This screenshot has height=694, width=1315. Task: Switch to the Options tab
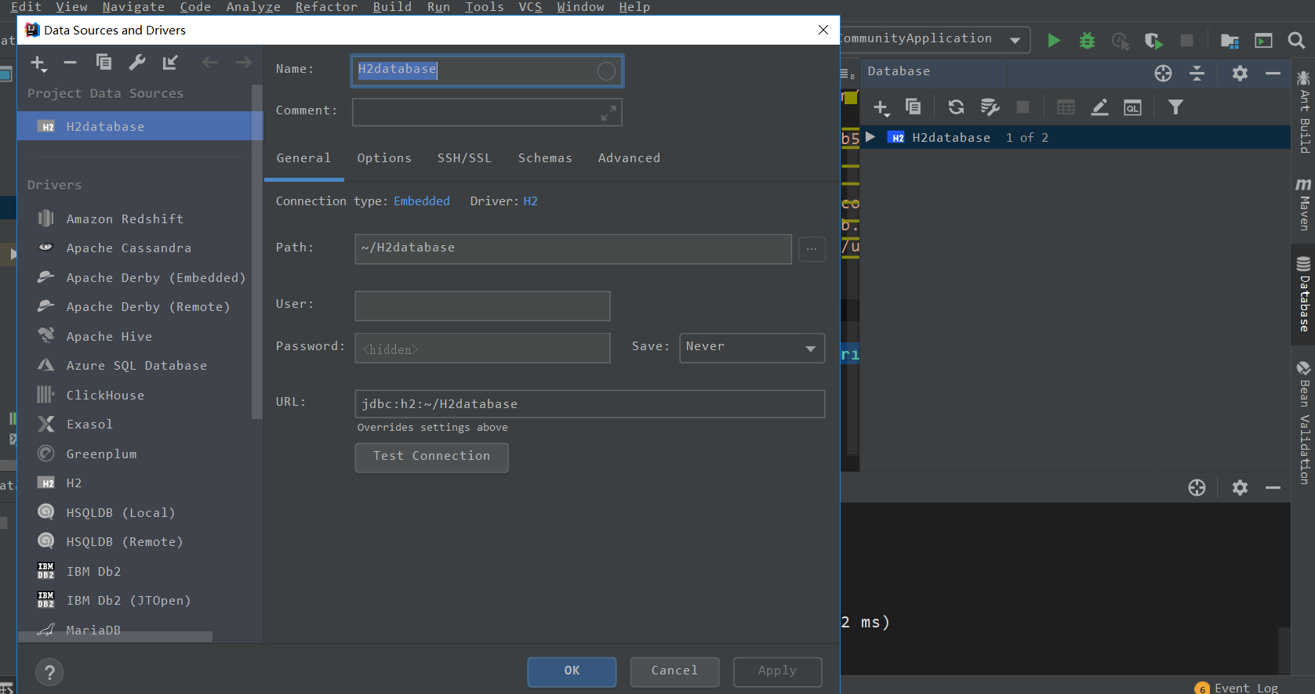(384, 158)
